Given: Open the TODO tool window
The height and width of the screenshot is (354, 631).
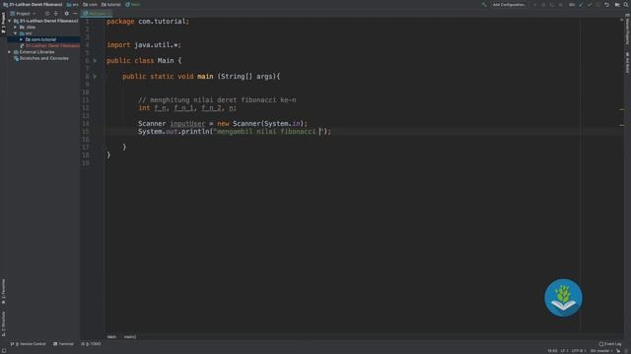Looking at the screenshot, I should (91, 344).
